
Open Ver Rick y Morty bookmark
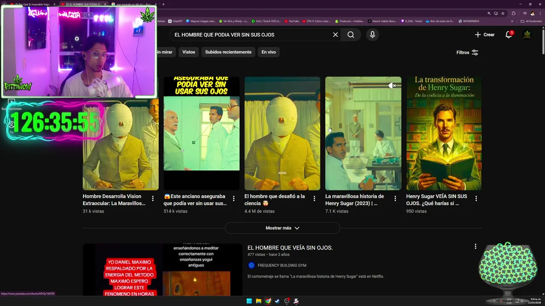[x=233, y=21]
